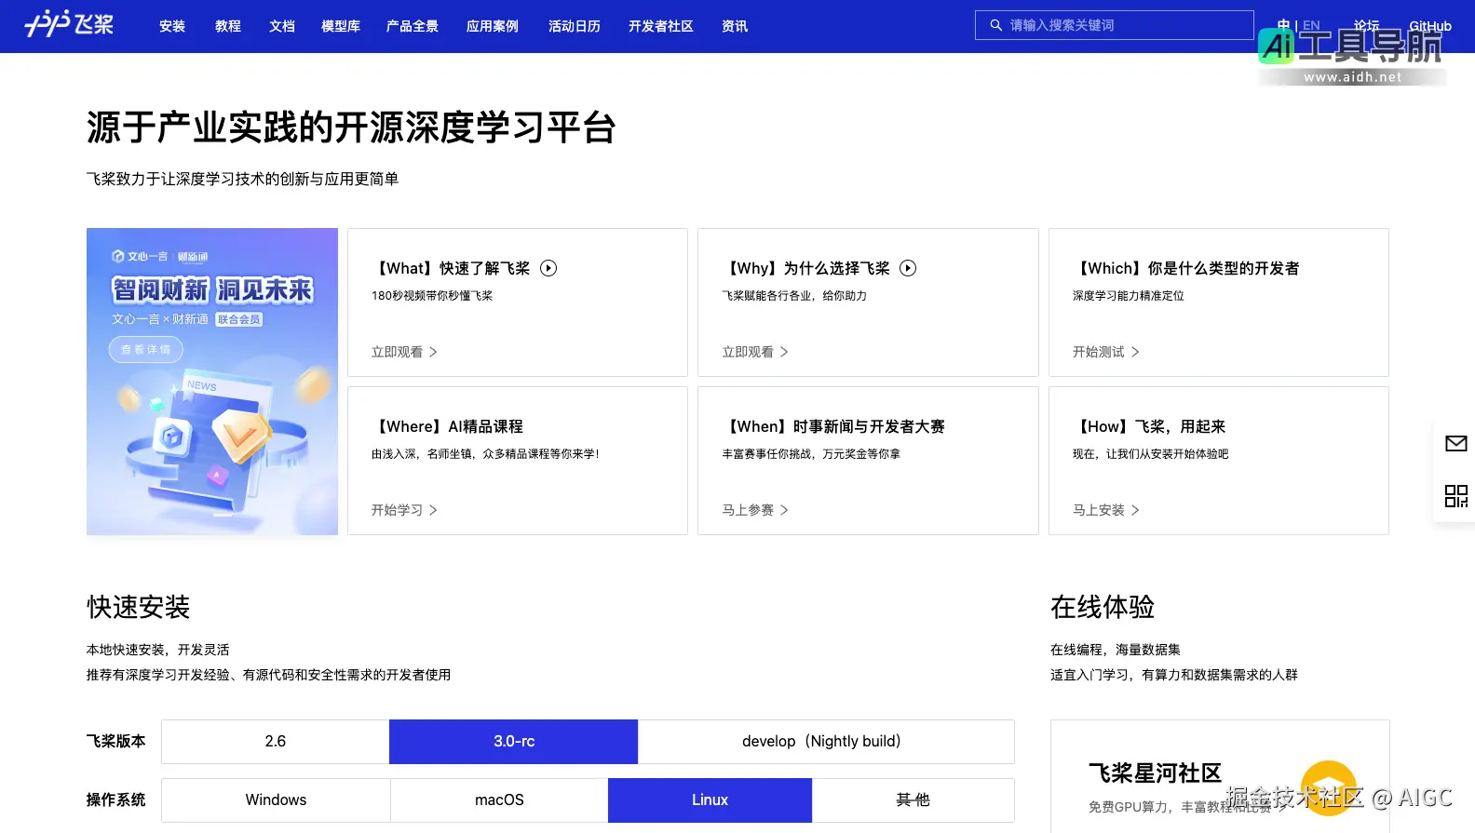Choose 其他 operating system

[x=913, y=800]
